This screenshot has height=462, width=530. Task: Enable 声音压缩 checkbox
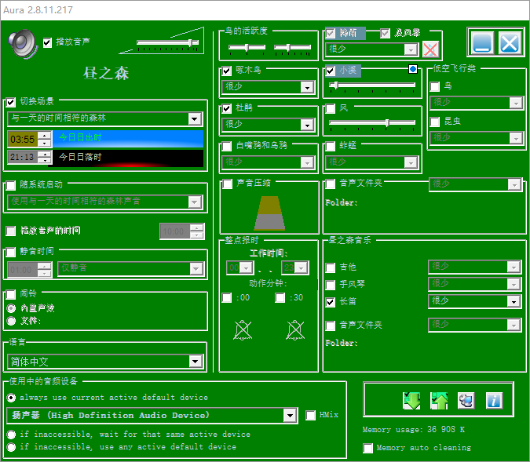point(227,184)
